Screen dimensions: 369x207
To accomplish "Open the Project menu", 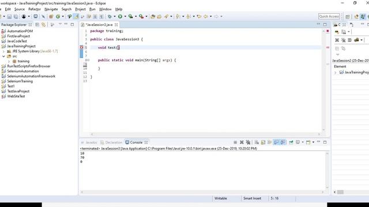I will [80, 9].
